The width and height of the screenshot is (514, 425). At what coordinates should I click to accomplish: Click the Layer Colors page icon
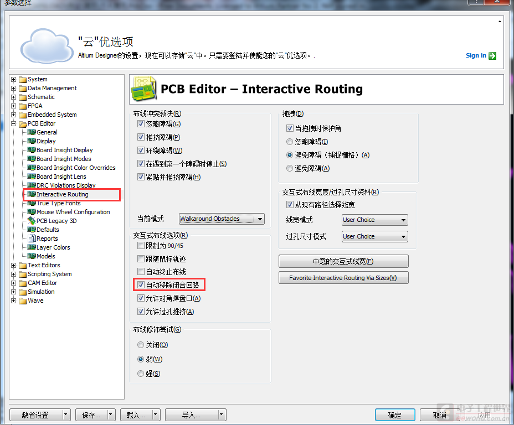(32, 247)
